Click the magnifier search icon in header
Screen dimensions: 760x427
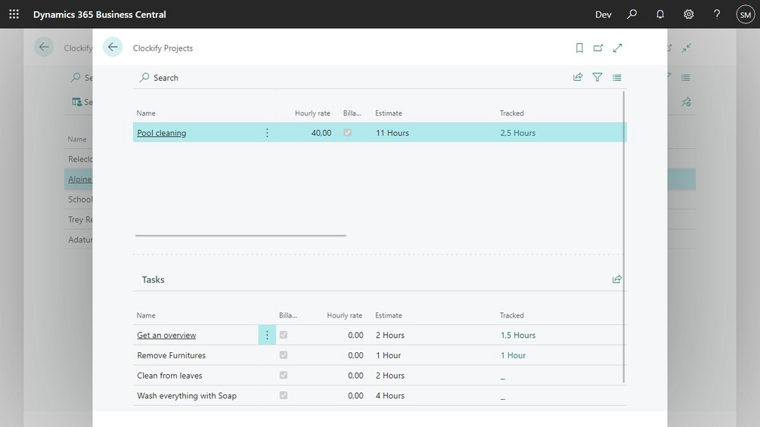click(x=631, y=14)
